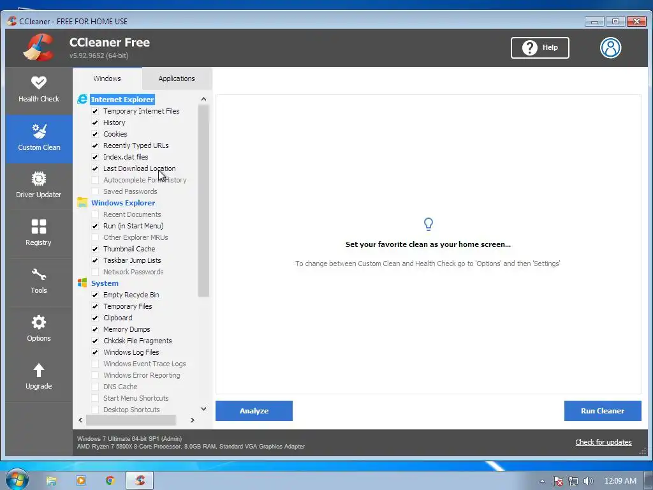Viewport: 653px width, 490px height.
Task: Click the CCleaner logo in header
Action: [x=38, y=47]
